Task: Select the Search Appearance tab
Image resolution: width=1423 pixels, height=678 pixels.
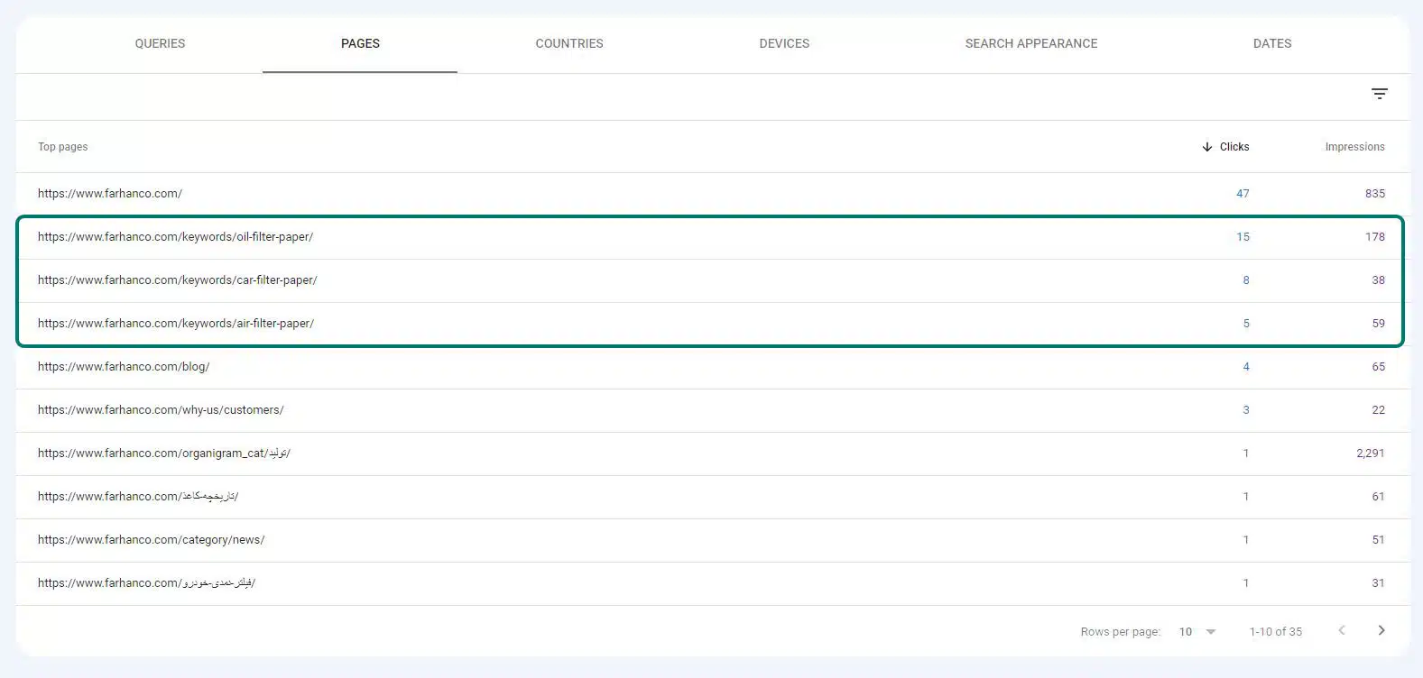Action: click(x=1030, y=43)
